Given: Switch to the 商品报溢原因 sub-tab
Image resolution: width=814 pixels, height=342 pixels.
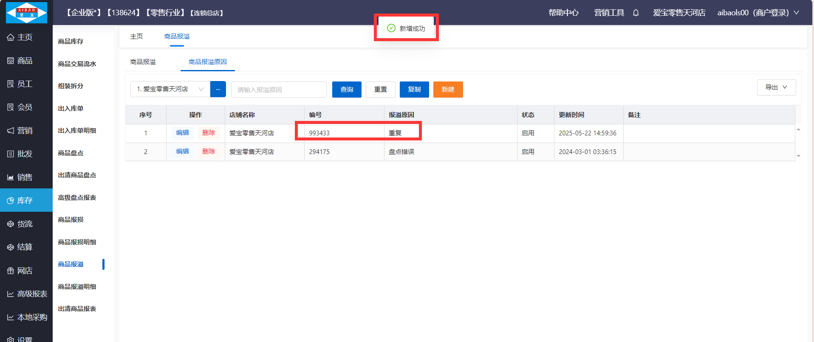Looking at the screenshot, I should click(x=208, y=62).
